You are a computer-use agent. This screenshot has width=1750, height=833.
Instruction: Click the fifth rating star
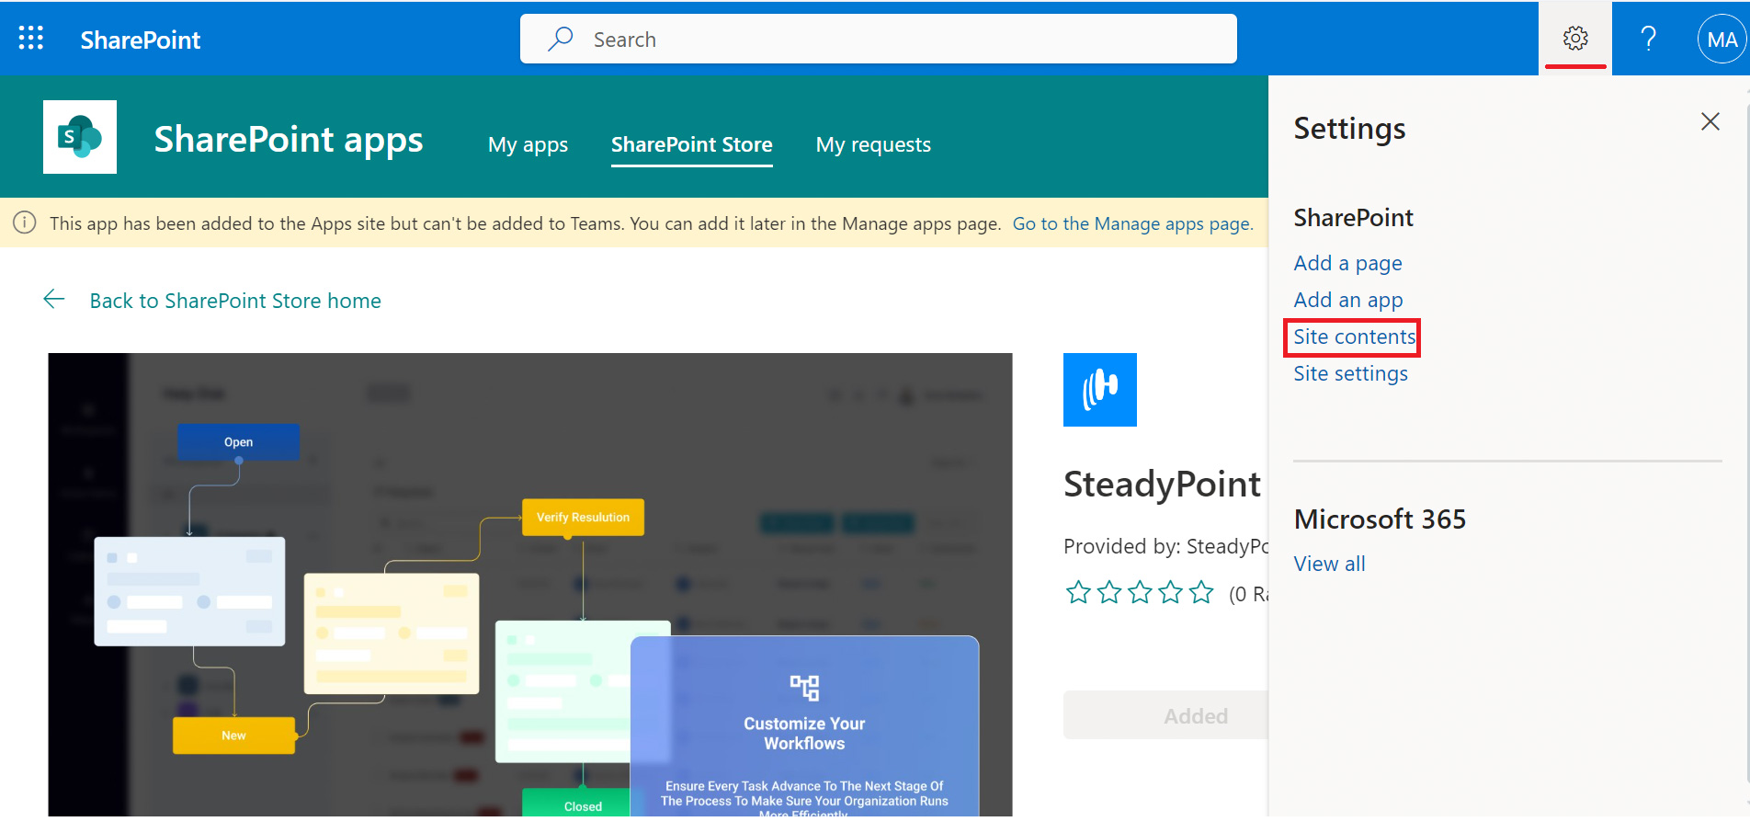tap(1201, 592)
